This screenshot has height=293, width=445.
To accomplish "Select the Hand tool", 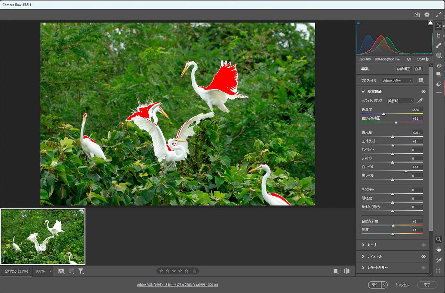I will 439,249.
